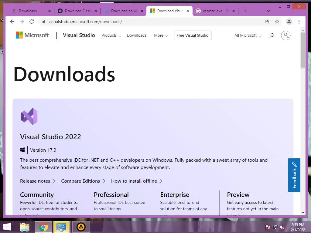
Task: Click the Community edition heading
Action: pyautogui.click(x=37, y=194)
